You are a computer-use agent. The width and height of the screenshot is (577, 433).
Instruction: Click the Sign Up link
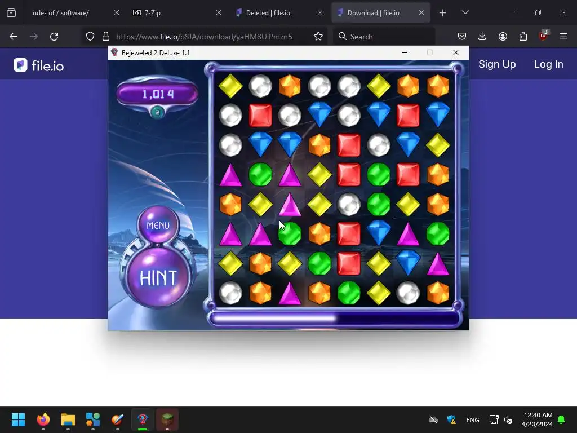[x=497, y=64]
